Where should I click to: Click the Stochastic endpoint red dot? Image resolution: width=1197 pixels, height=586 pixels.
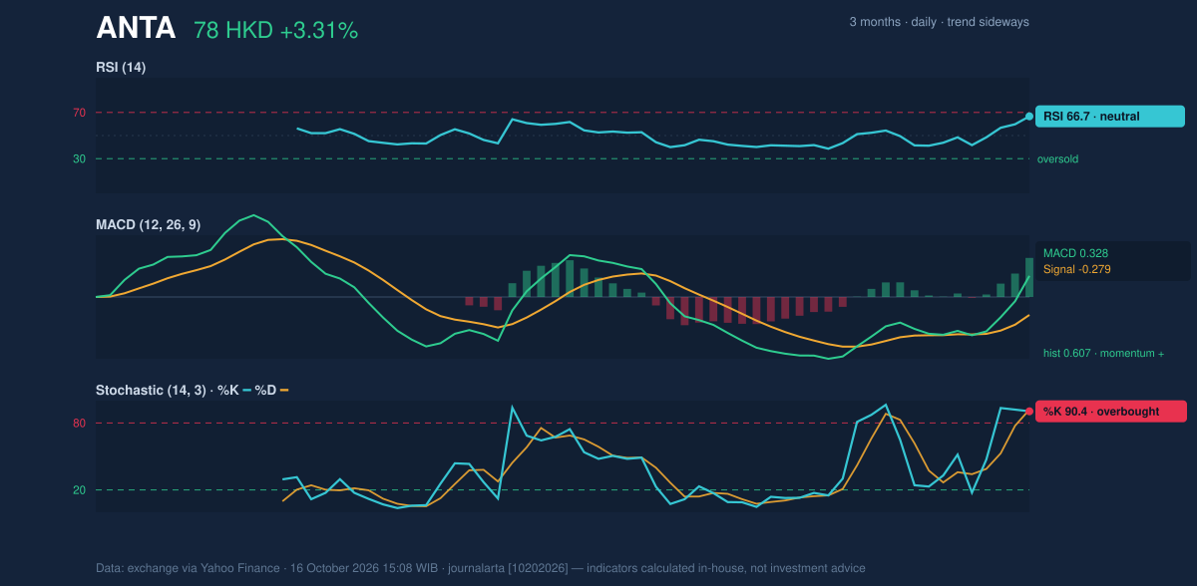(x=1029, y=411)
